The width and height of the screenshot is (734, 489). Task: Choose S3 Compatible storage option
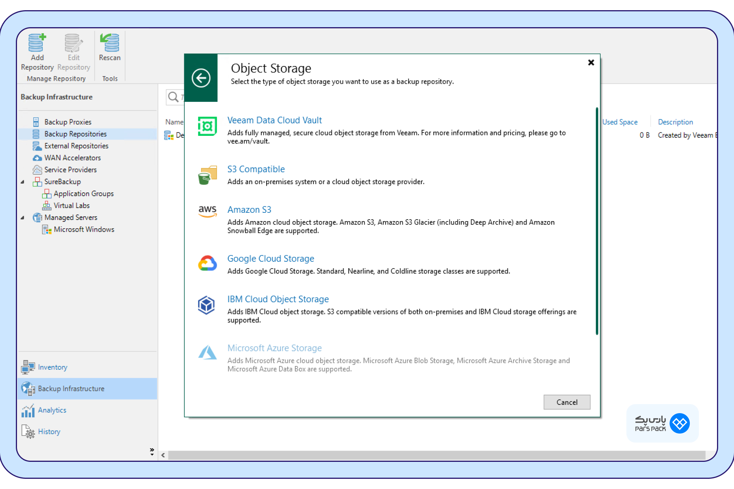click(256, 169)
